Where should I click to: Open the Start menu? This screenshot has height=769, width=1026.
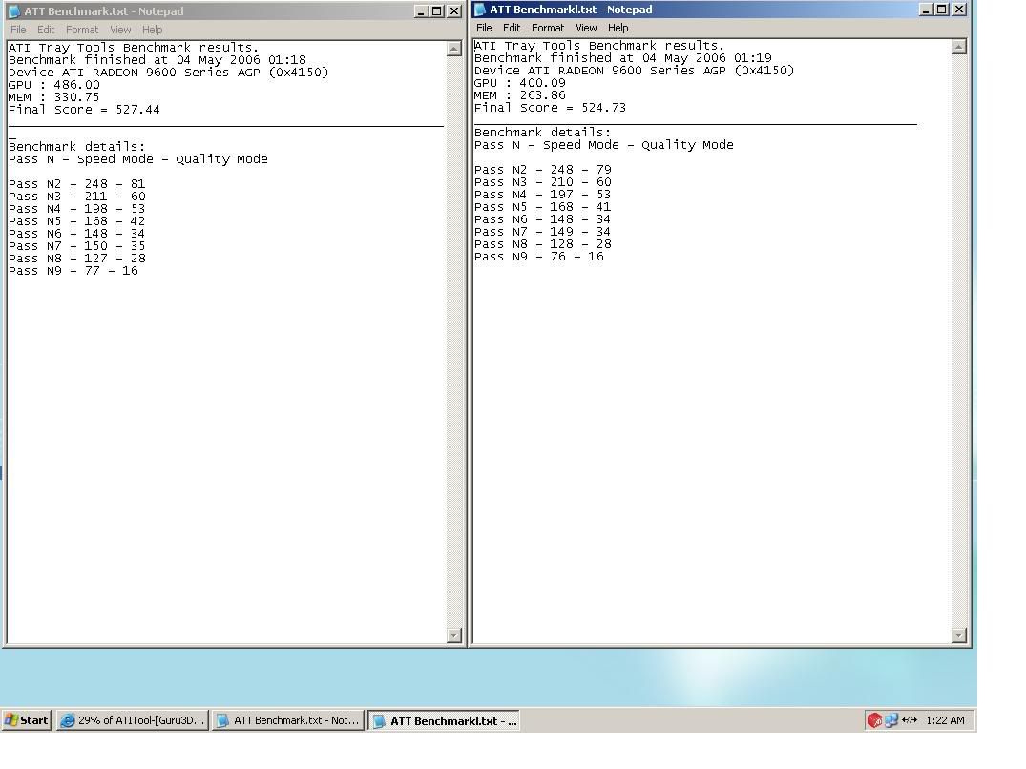(27, 720)
